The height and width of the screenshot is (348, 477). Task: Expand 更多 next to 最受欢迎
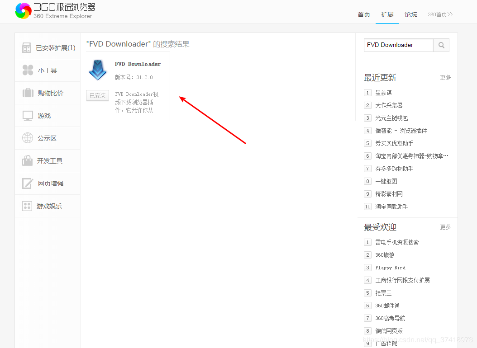pos(445,227)
